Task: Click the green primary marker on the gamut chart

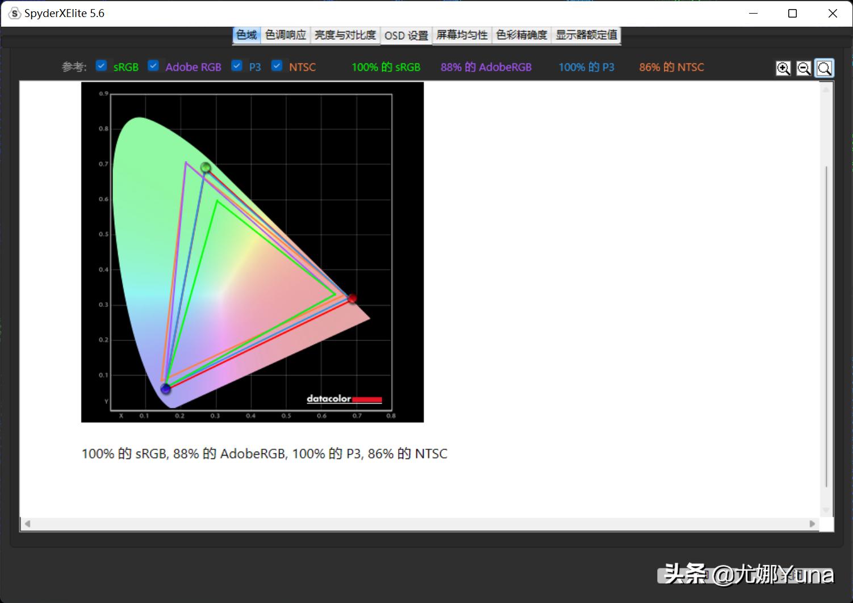Action: [x=206, y=167]
